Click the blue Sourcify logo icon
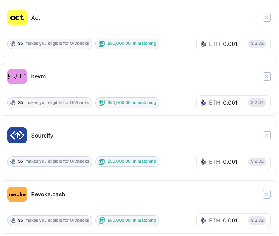This screenshot has width=279, height=236. [17, 135]
